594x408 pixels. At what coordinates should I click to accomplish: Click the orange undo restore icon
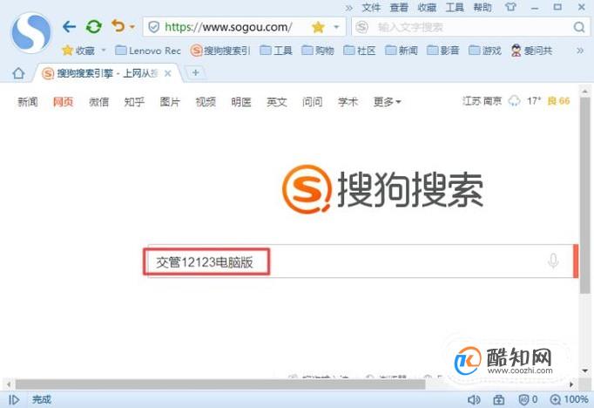[x=118, y=26]
